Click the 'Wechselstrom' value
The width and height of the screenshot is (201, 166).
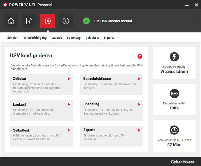coord(174,72)
